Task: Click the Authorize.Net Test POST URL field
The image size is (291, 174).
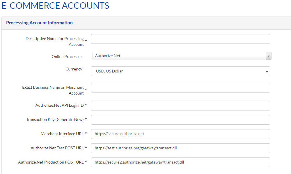Action: (x=180, y=148)
